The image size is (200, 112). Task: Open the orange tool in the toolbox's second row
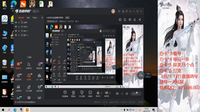(29, 77)
